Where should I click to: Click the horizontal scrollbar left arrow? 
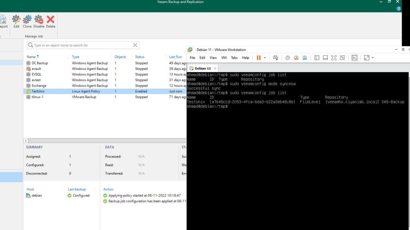26,141
